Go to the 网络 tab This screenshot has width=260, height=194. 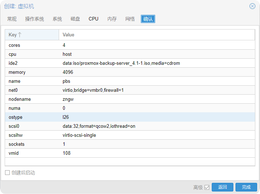130,19
